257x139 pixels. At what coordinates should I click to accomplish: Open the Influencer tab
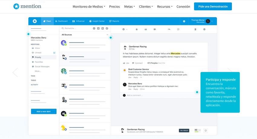pyautogui.click(x=78, y=21)
